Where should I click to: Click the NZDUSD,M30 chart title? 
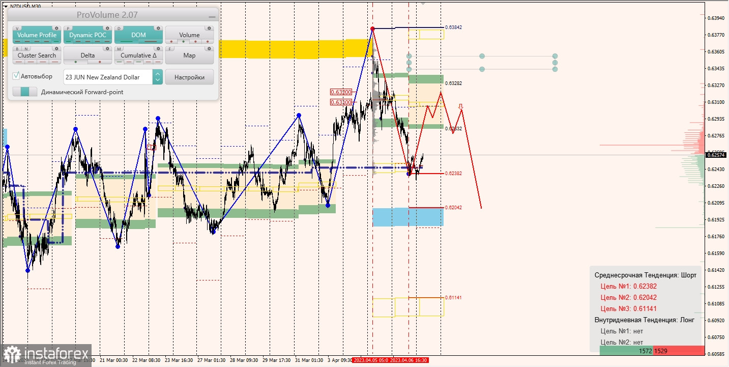pos(25,6)
